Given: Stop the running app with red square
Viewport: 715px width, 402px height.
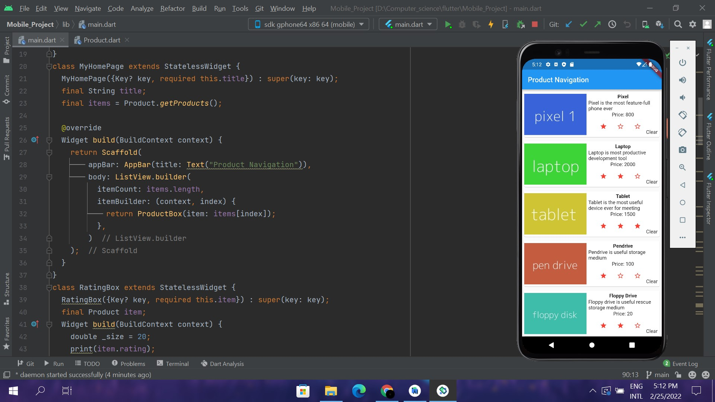Looking at the screenshot, I should 535,25.
